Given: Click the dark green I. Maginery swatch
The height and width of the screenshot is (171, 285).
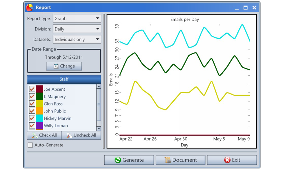Looking at the screenshot, I should pos(39,97).
